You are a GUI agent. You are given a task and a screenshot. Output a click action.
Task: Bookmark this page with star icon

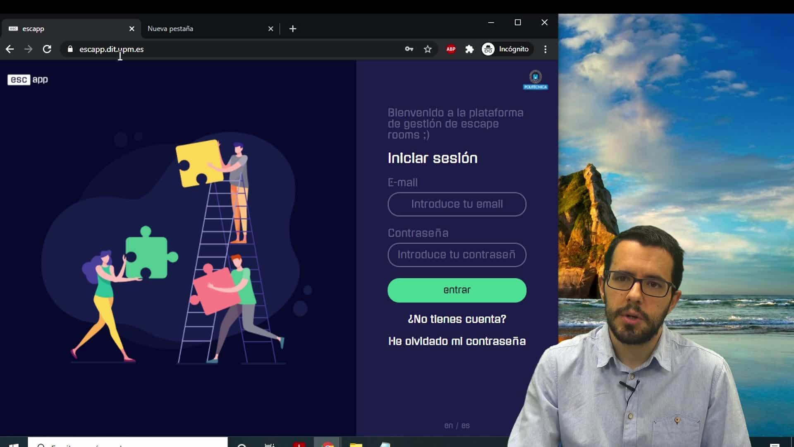tap(428, 49)
